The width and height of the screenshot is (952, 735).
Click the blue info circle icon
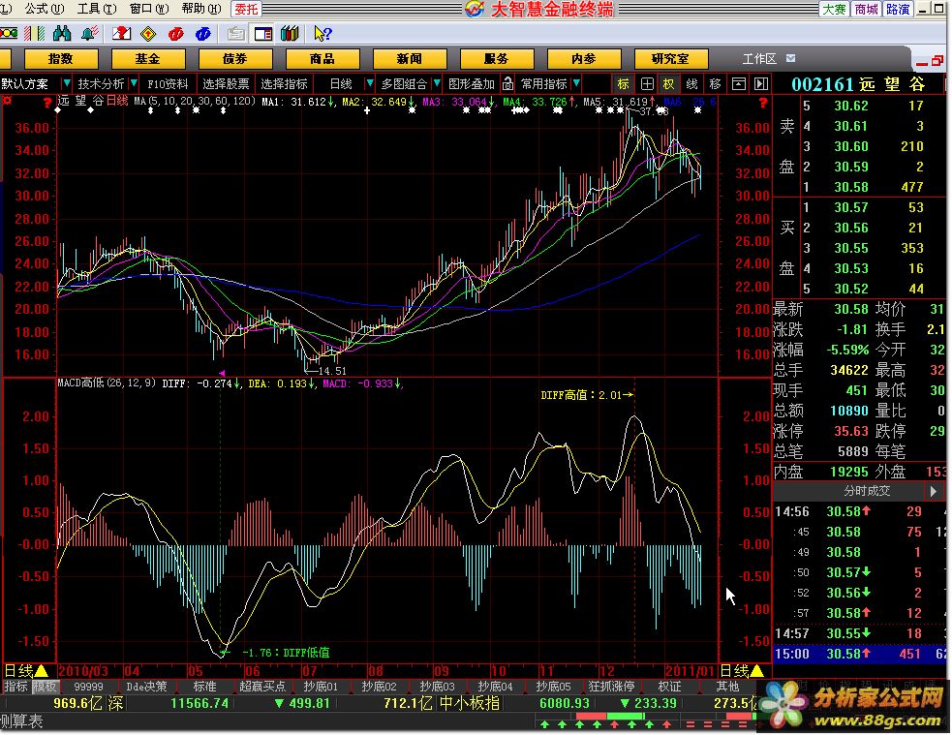coord(202,33)
